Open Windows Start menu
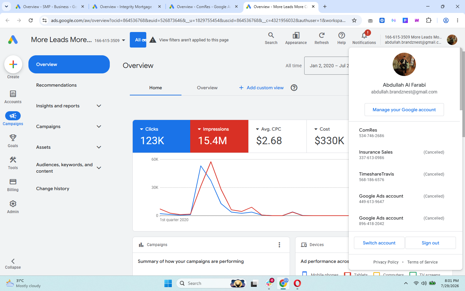465x291 pixels. [168, 283]
